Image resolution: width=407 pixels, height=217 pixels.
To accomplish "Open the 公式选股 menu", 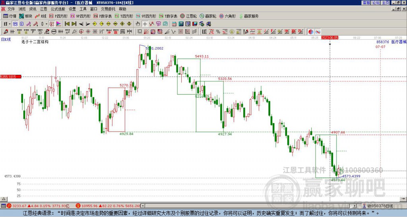I will coord(58,9).
